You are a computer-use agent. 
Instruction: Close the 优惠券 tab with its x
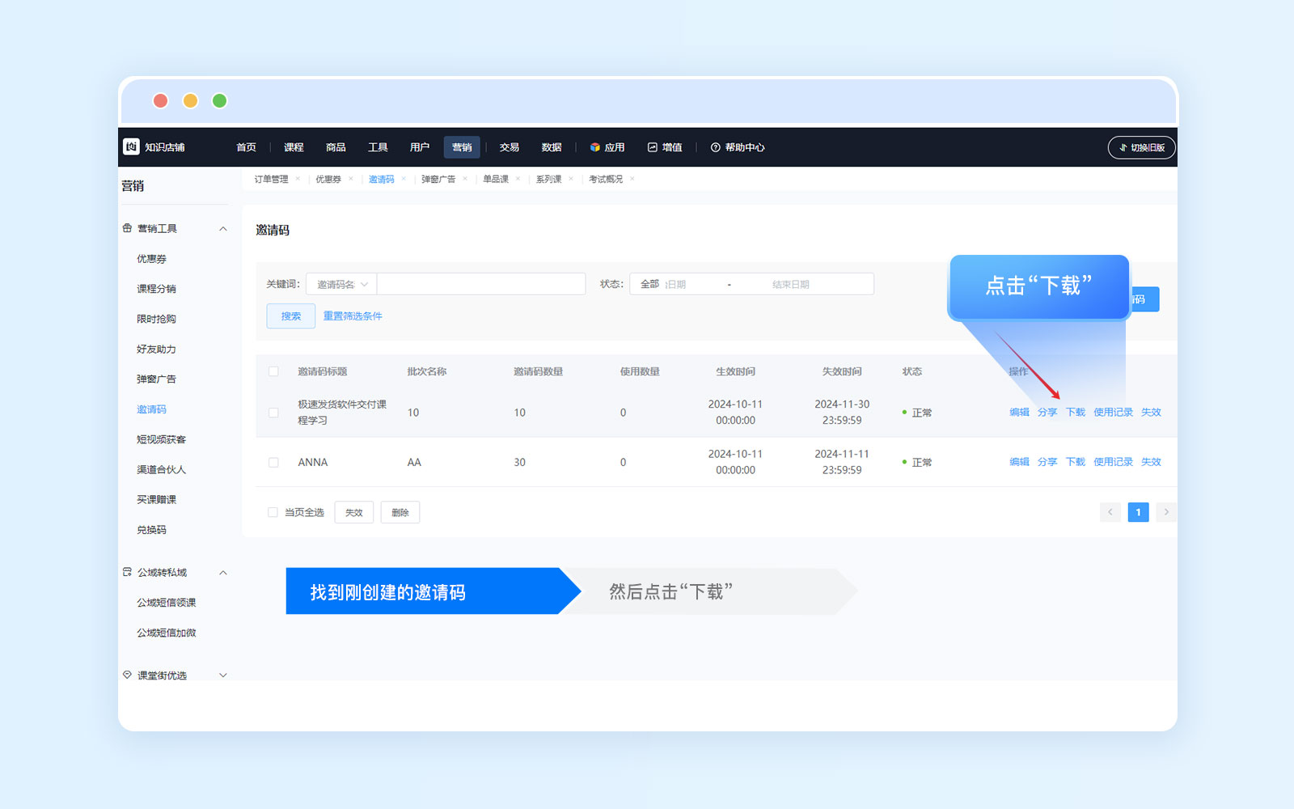pos(351,179)
